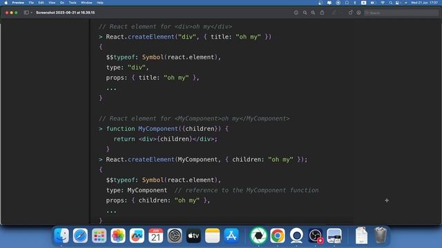The height and width of the screenshot is (248, 442).
Task: Open the highlight color dropdown arrow
Action: [x=341, y=12]
